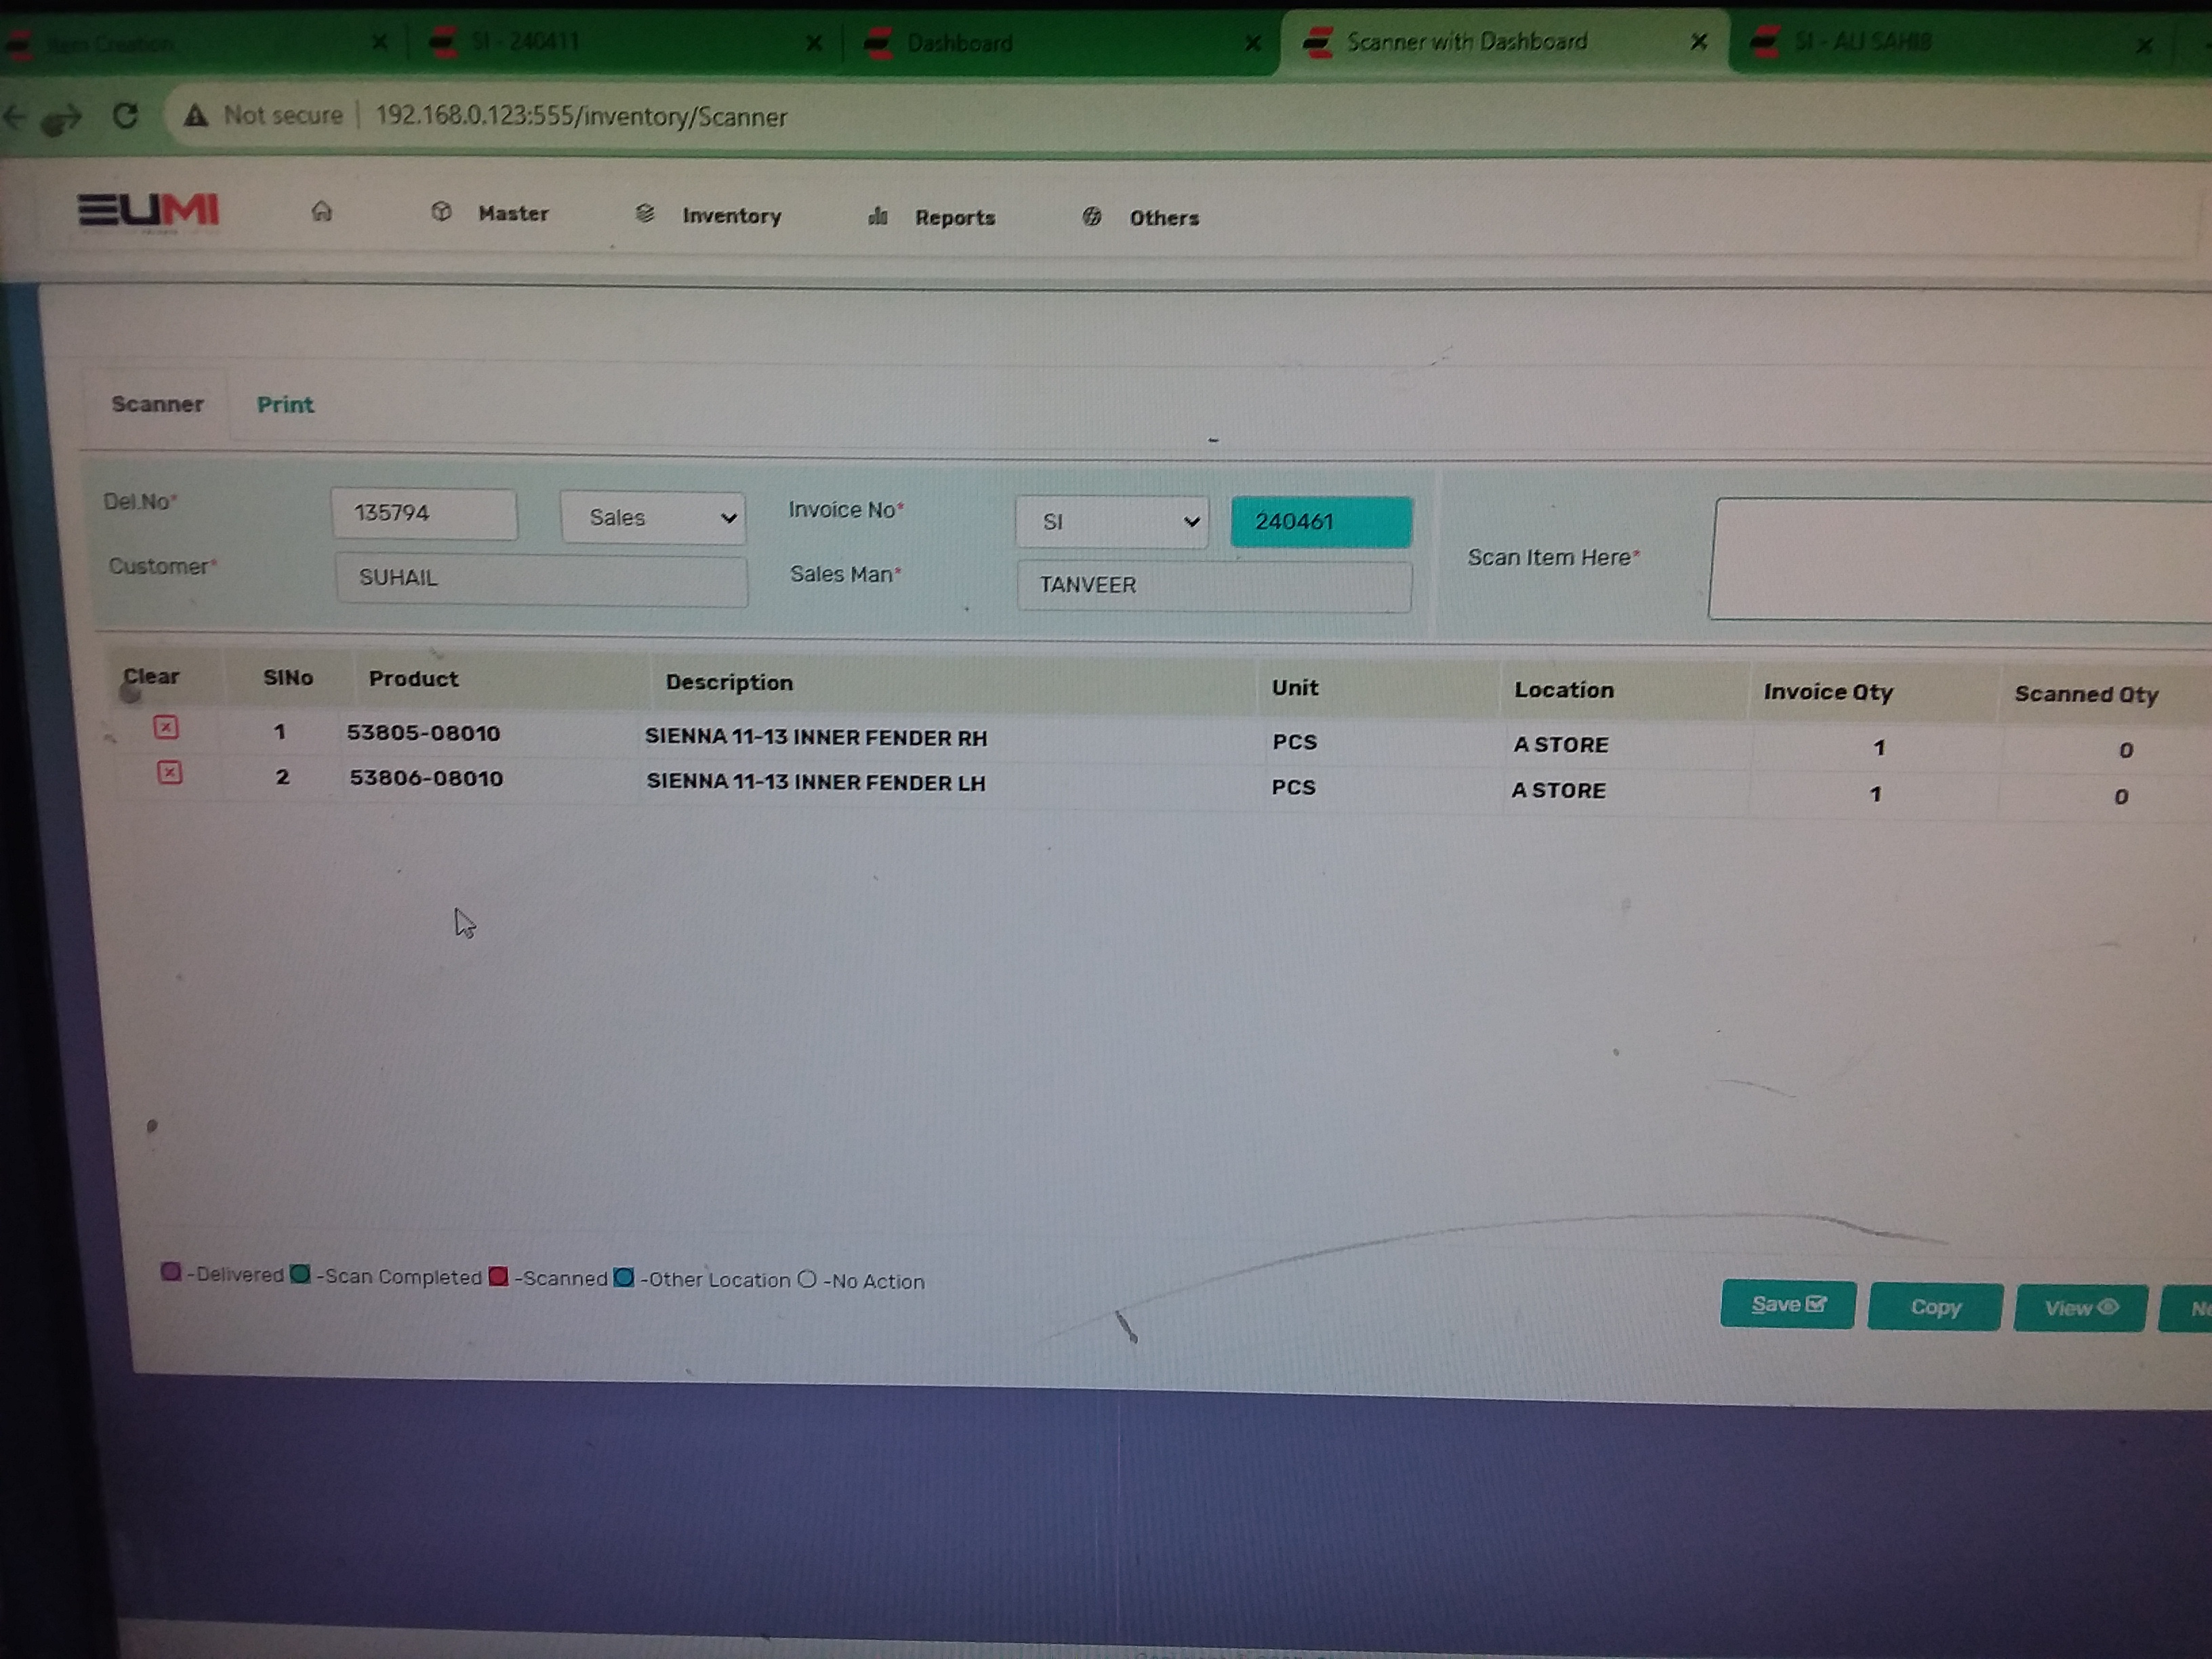Open the Inventory menu
This screenshot has height=1659, width=2212.
coord(731,216)
